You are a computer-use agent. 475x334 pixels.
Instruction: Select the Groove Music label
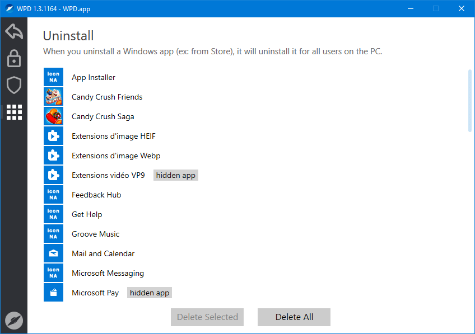coord(95,234)
